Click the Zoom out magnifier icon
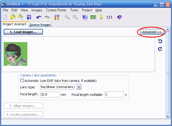Screen dimensions: 172x126 pyautogui.click(x=75, y=17)
